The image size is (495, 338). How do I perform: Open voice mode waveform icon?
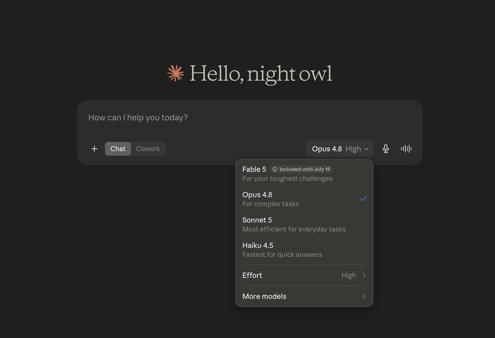tap(406, 149)
